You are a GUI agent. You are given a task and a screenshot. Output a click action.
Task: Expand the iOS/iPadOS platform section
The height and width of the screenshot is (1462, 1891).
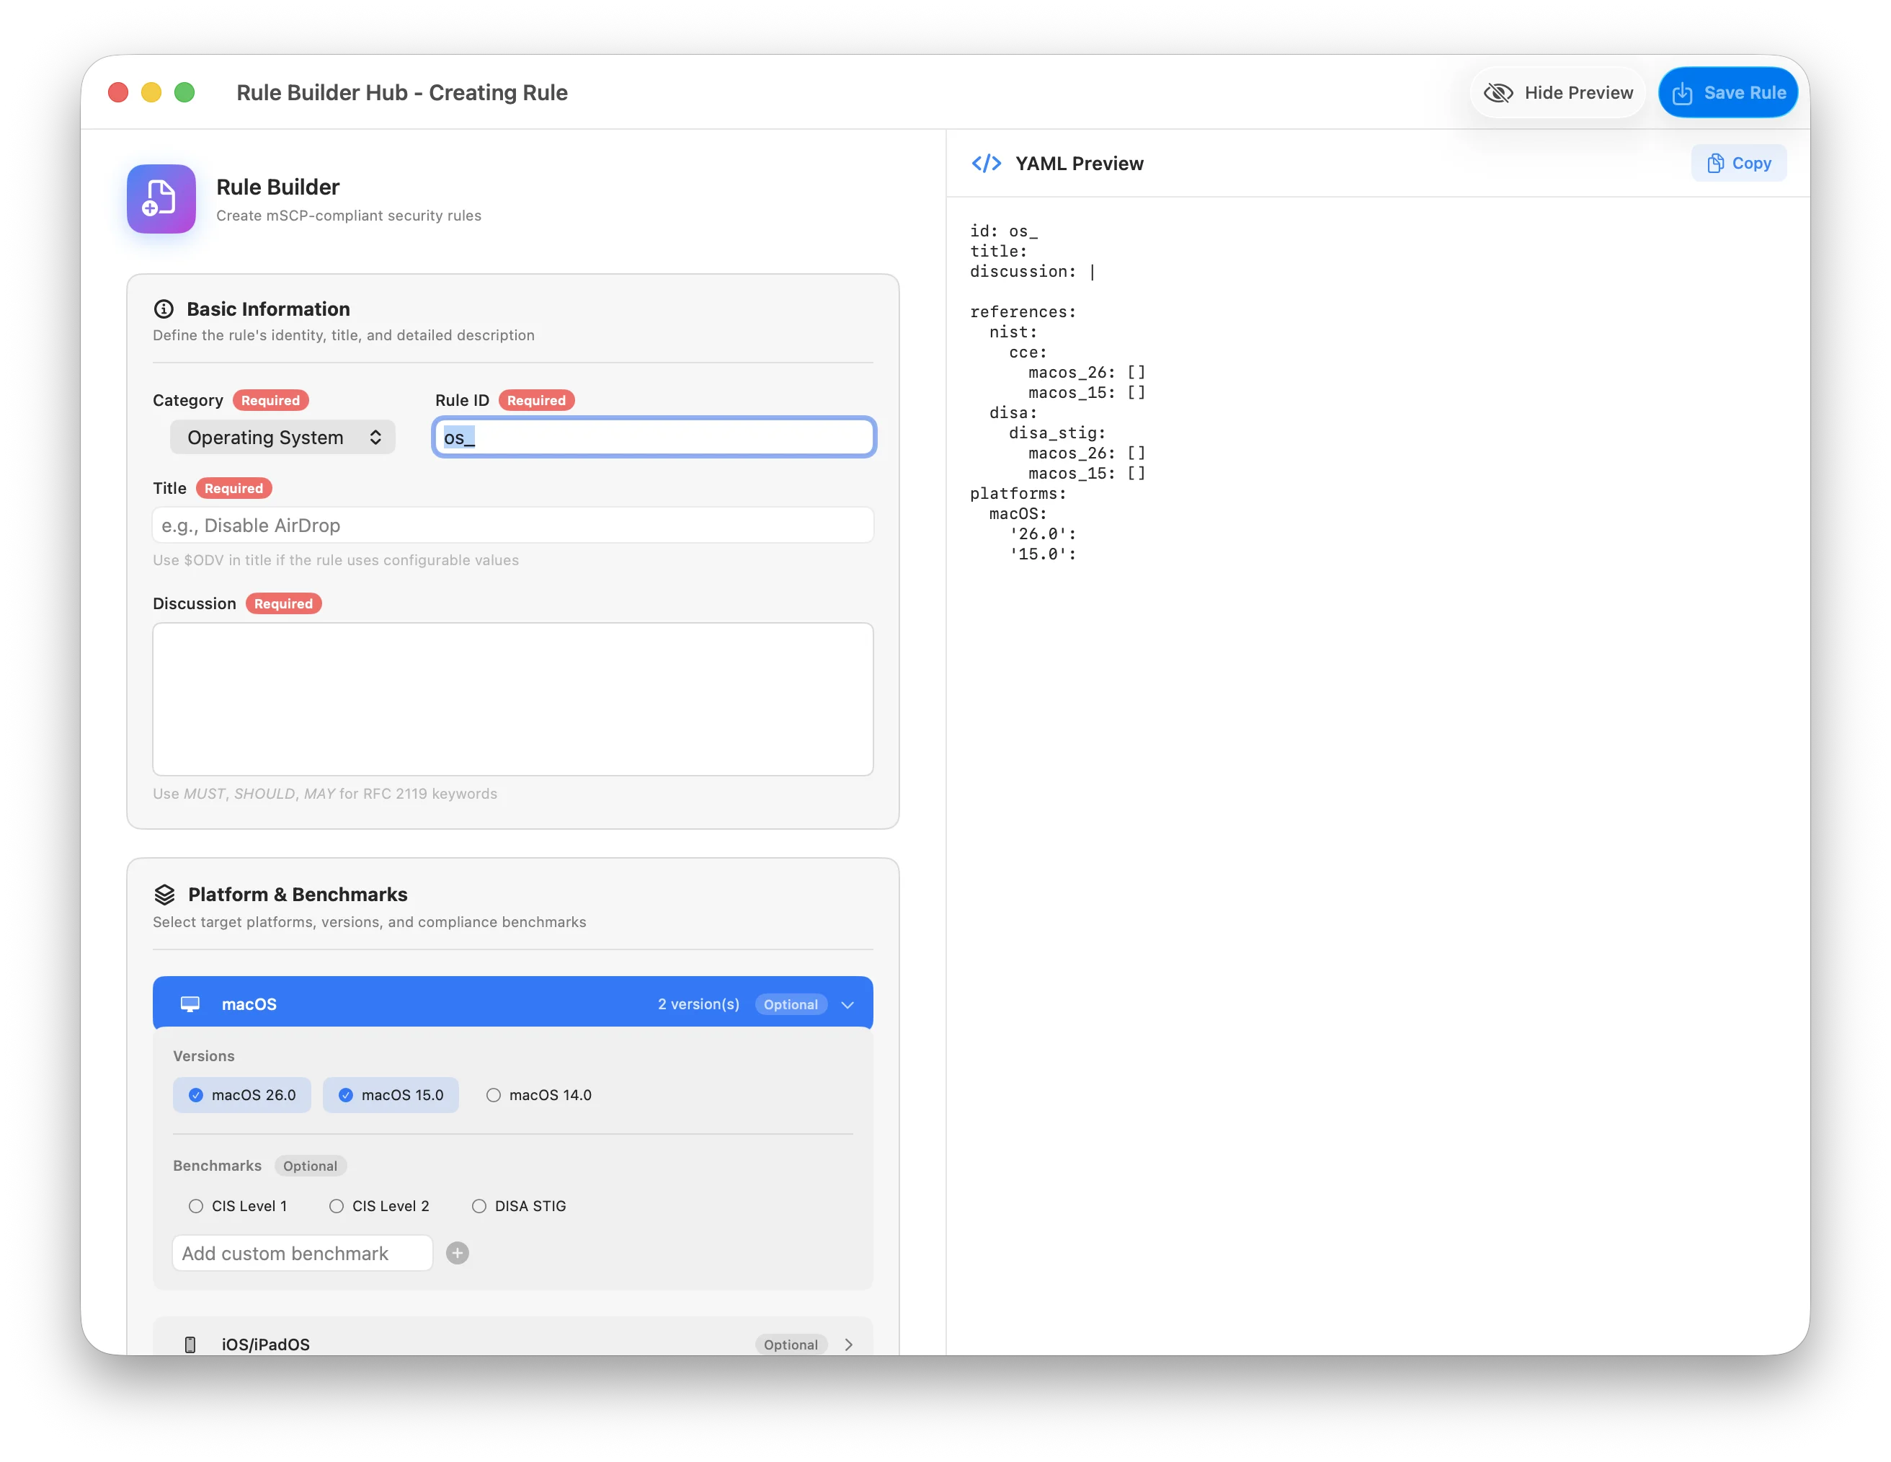tap(847, 1344)
